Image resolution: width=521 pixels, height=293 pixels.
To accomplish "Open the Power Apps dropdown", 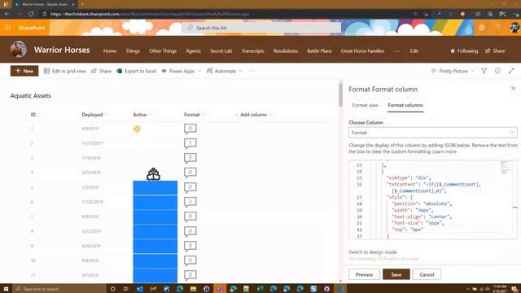I will (x=181, y=71).
